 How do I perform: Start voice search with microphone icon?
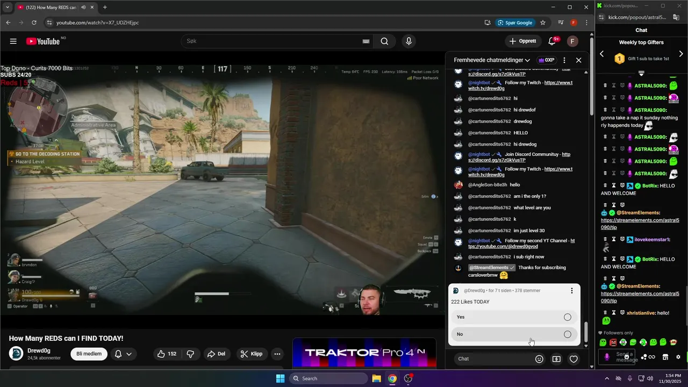pos(409,41)
